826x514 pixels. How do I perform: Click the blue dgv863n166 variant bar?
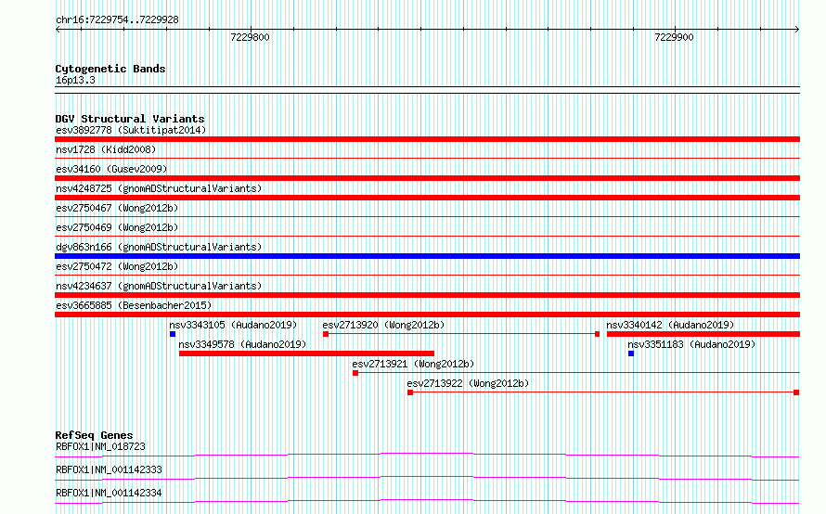(x=427, y=256)
